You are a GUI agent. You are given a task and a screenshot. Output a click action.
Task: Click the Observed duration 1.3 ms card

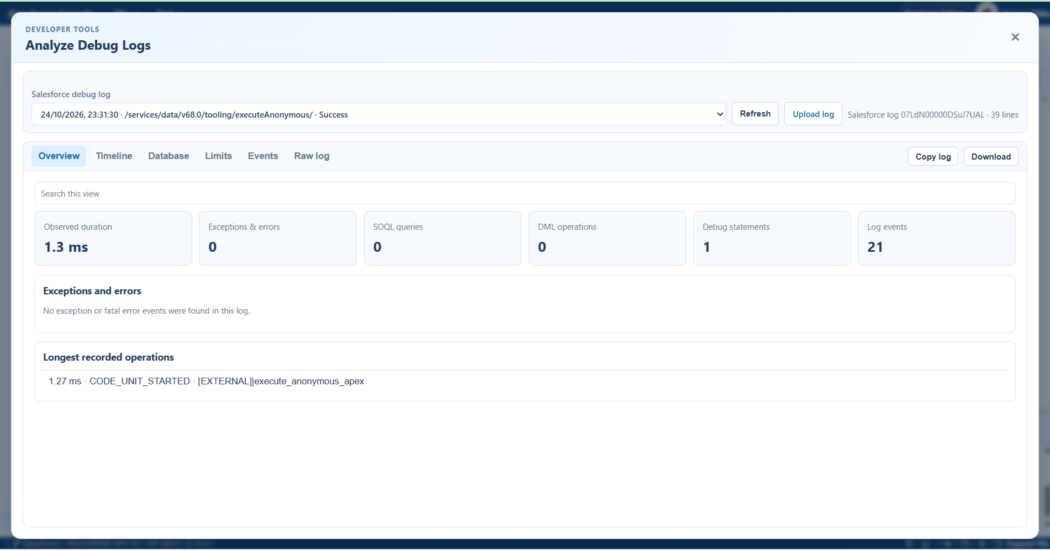point(113,238)
